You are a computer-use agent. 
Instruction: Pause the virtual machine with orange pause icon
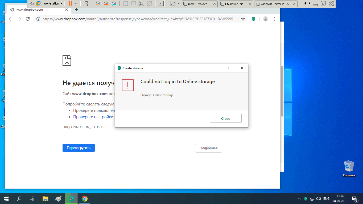70,4
